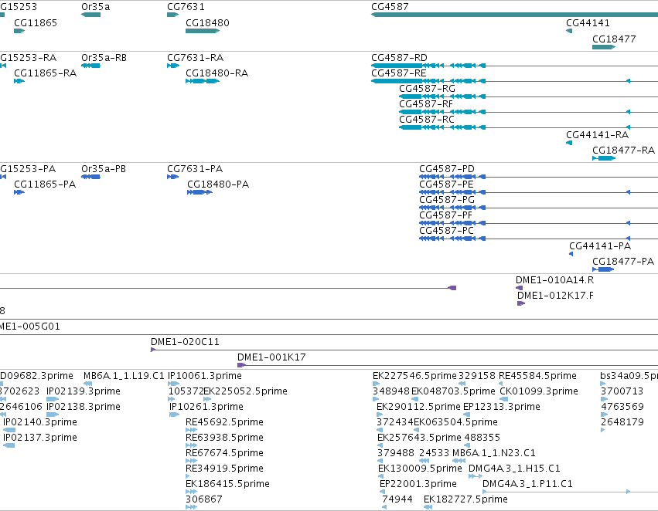Select protein CG7631-PA
The image size is (658, 511).
coord(173,177)
